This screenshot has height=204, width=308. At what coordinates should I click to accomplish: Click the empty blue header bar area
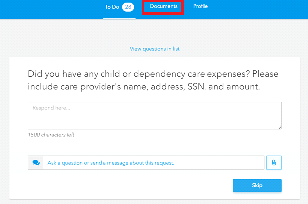pos(255,9)
